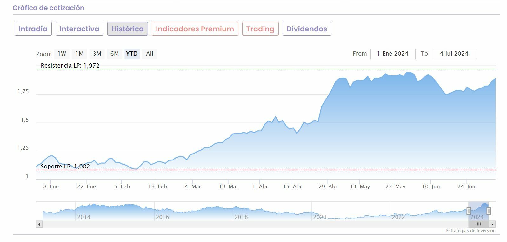Zoom the chart to 3M
The width and height of the screenshot is (507, 242).
[97, 54]
